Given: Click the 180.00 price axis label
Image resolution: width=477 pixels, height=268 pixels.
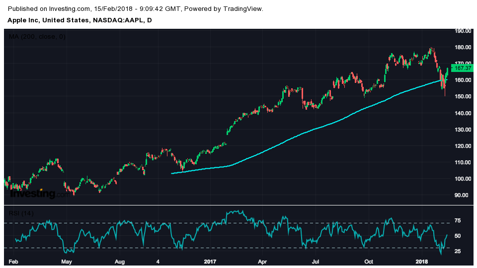Looking at the screenshot, I should (463, 47).
